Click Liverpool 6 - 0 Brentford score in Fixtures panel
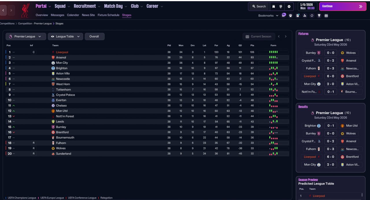The height and width of the screenshot is (200, 370). pyautogui.click(x=330, y=76)
